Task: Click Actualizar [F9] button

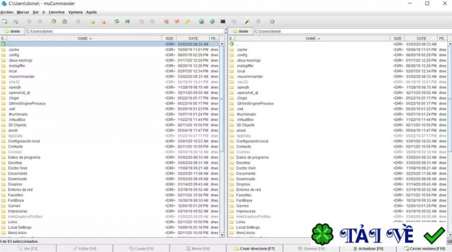Action: pyautogui.click(x=368, y=249)
